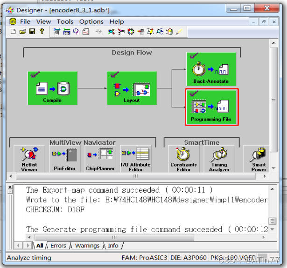Click the SmartPower icon in the toolbar

coord(169,32)
